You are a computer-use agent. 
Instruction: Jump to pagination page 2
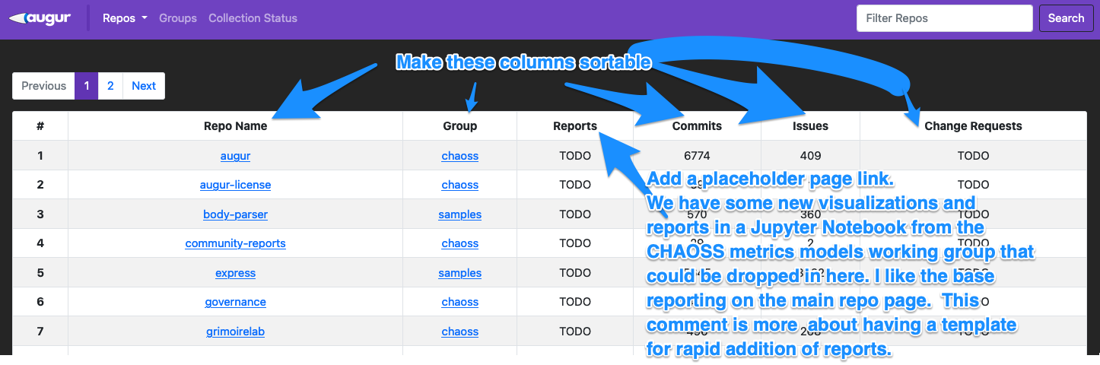pos(110,86)
